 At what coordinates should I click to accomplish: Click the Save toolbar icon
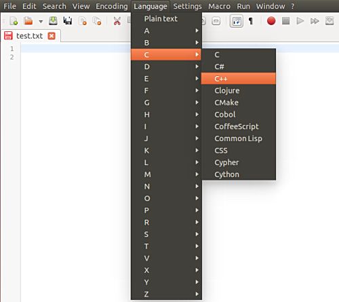click(x=53, y=21)
